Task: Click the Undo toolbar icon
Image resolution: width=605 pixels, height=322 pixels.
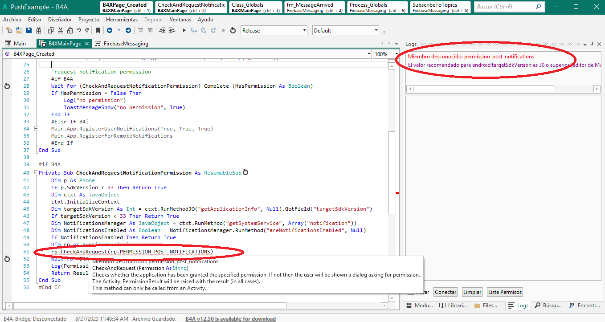Action: click(79, 30)
